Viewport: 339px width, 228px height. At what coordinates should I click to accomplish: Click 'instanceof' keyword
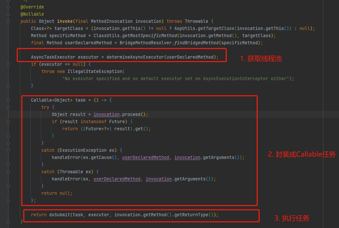pyautogui.click(x=94, y=122)
